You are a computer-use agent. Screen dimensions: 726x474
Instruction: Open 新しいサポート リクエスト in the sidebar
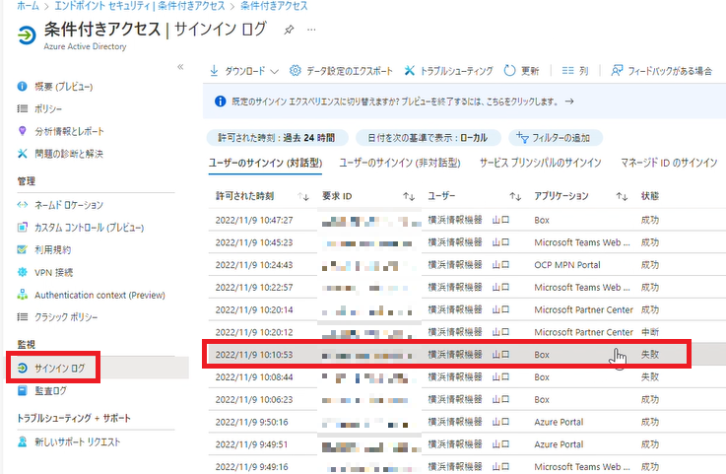tap(77, 442)
